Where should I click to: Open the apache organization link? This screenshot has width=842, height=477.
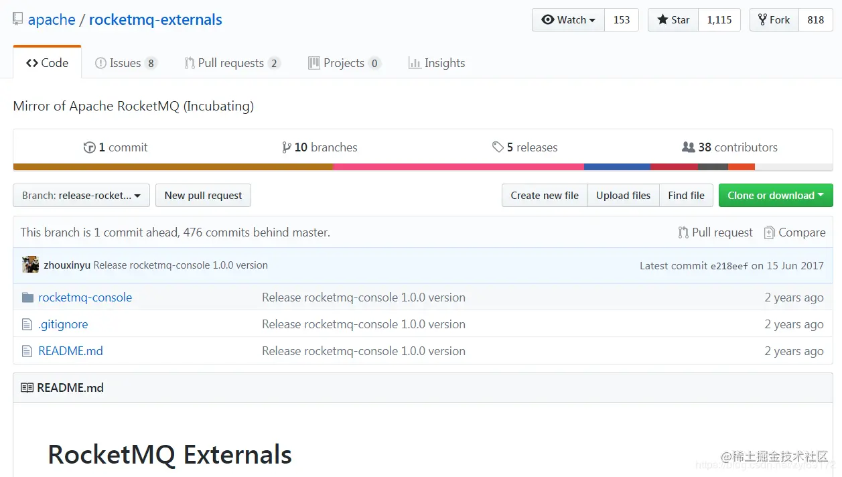[52, 19]
